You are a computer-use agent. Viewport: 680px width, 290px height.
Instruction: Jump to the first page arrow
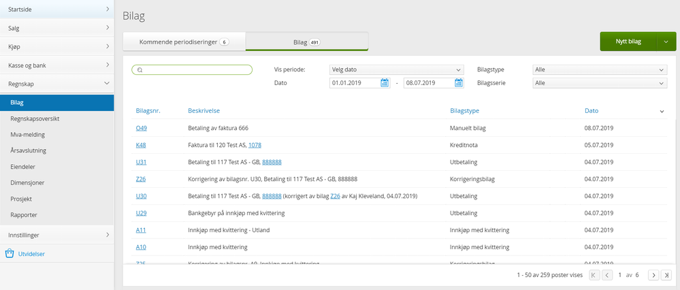coord(594,275)
